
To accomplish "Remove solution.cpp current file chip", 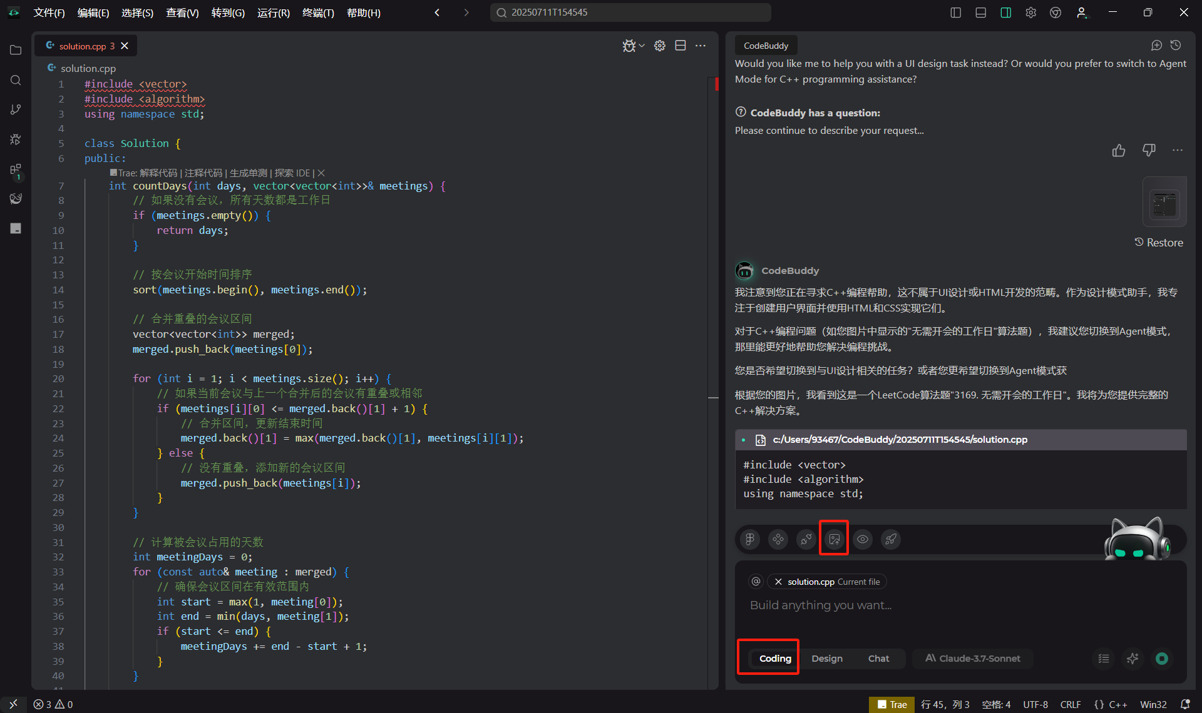I will pyautogui.click(x=778, y=582).
